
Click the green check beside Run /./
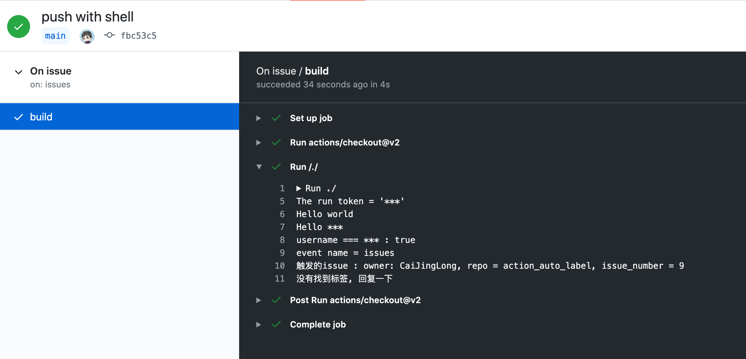click(x=276, y=167)
